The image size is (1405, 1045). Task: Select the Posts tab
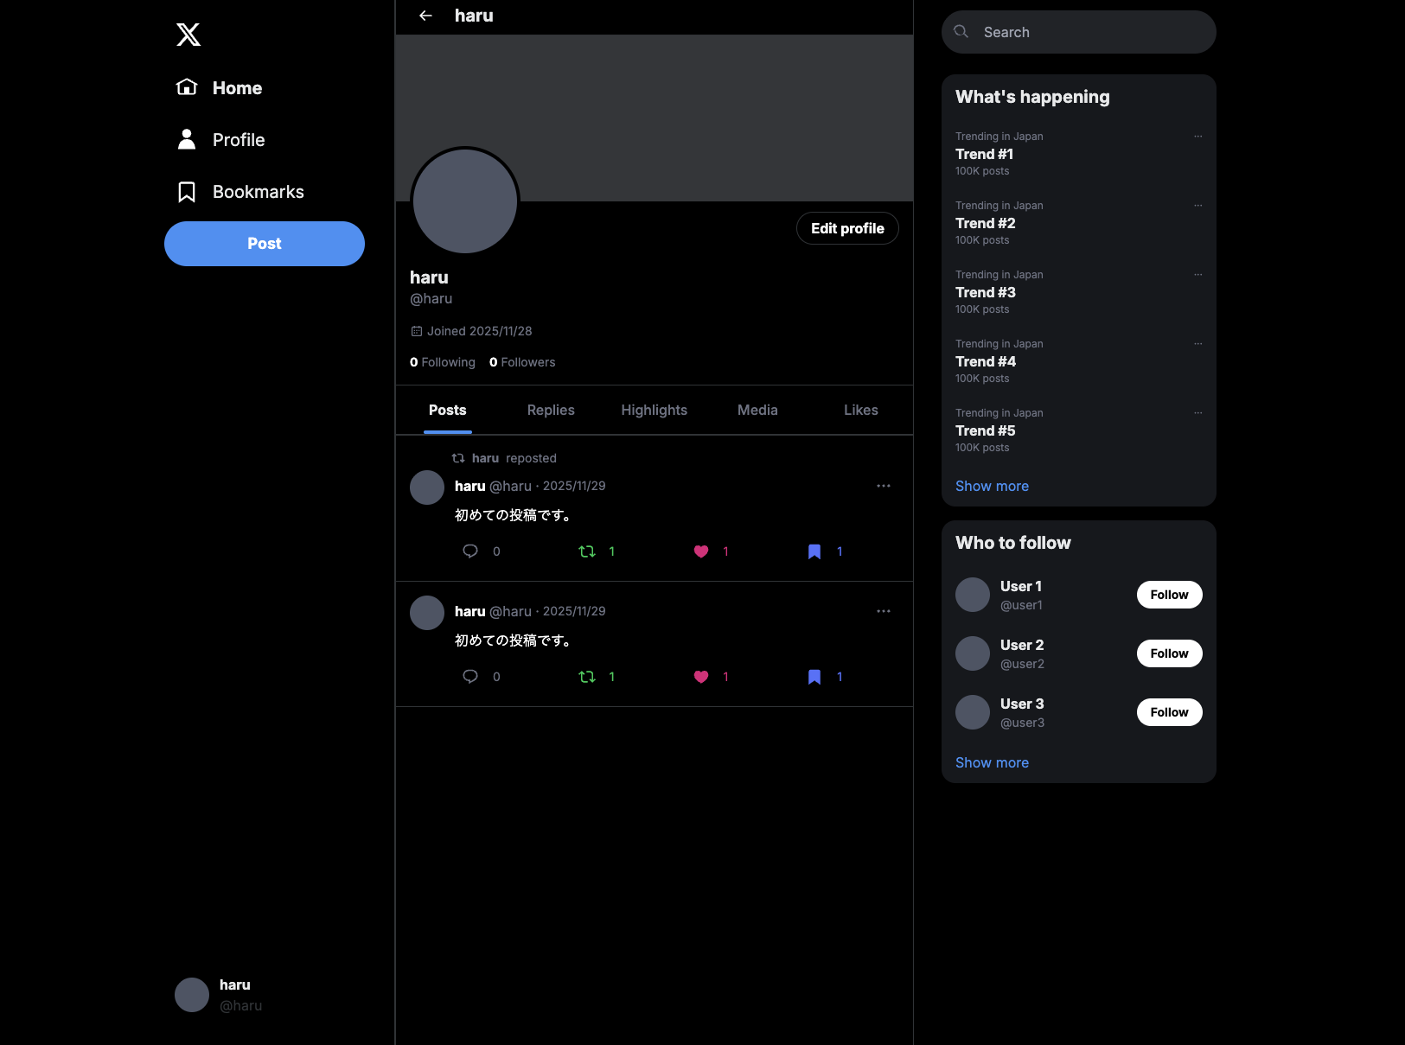448,410
